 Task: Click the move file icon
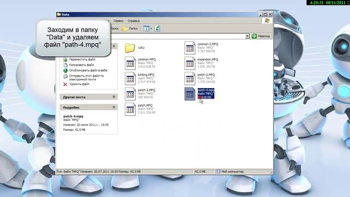(x=65, y=60)
